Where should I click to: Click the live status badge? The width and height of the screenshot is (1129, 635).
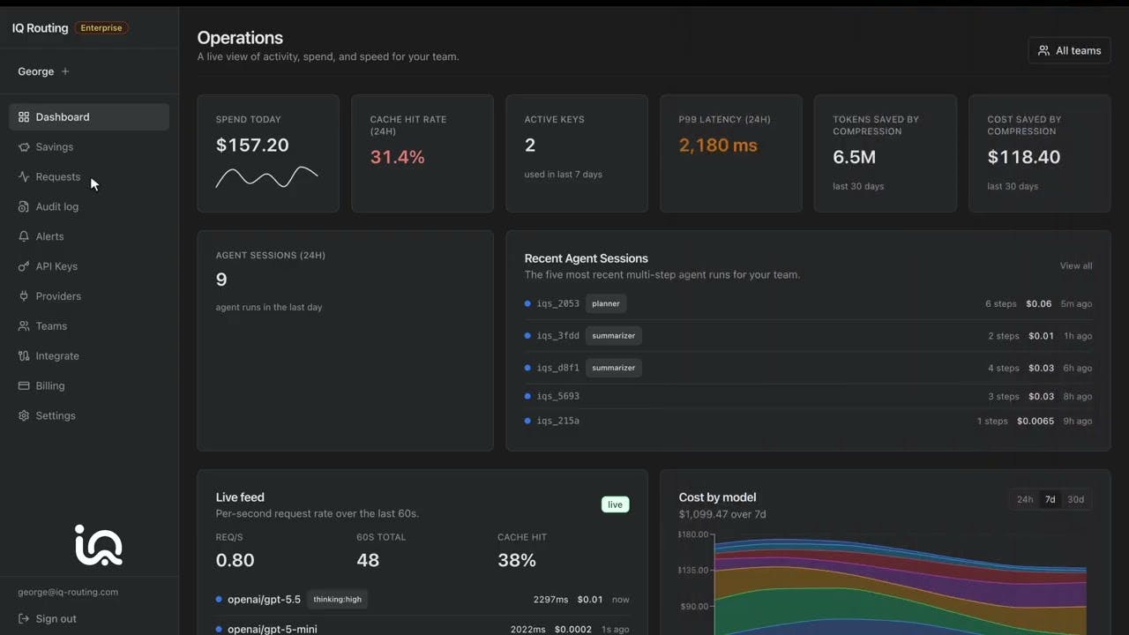click(615, 504)
